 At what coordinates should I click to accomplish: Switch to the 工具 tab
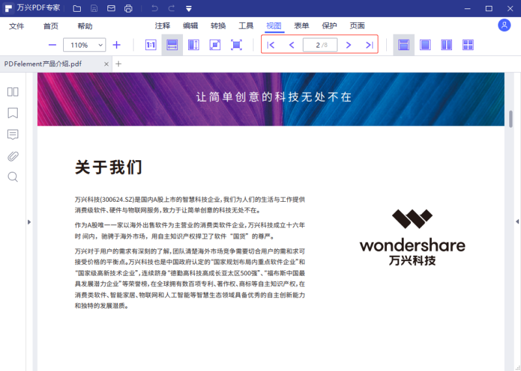(x=246, y=25)
